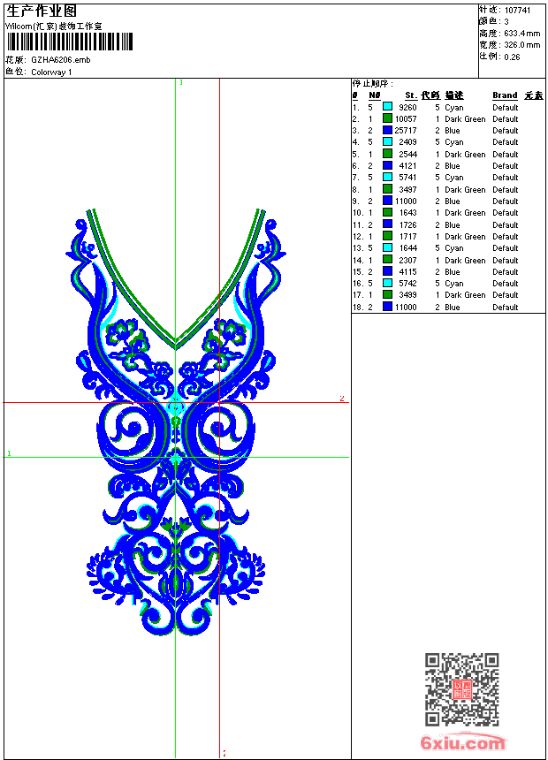The width and height of the screenshot is (548, 760).
Task: Click the scale value 0.26
Action: pos(513,57)
